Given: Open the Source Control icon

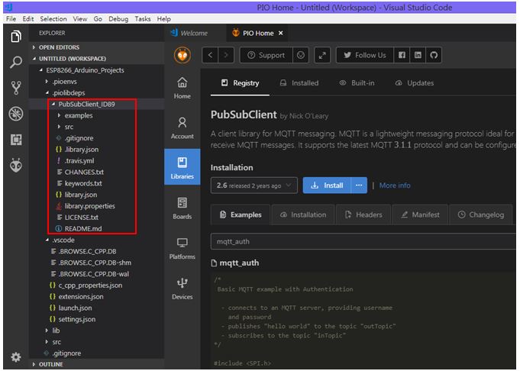Looking at the screenshot, I should point(16,88).
